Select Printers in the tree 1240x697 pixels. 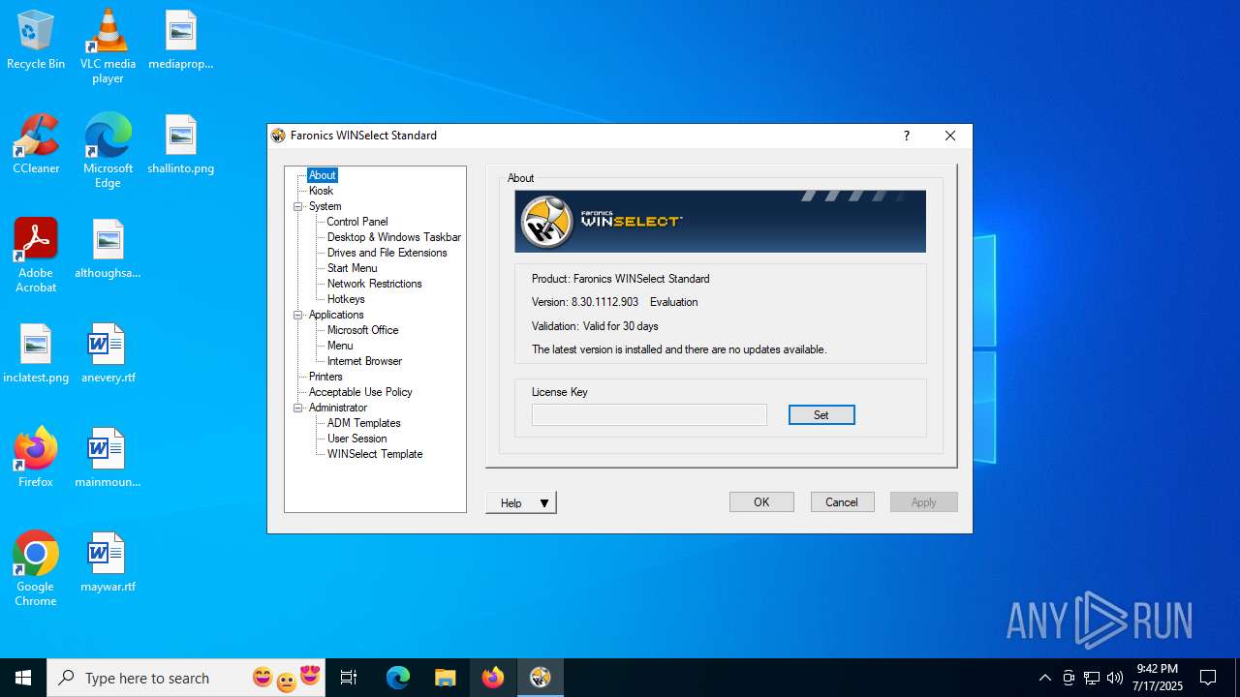tap(325, 377)
